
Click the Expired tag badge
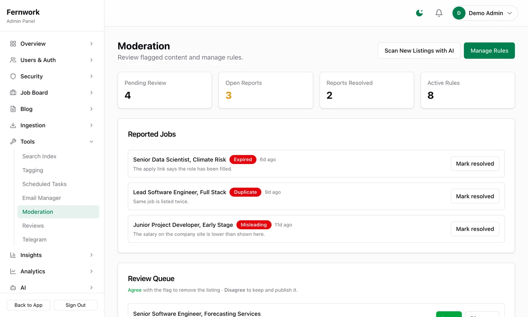pyautogui.click(x=243, y=160)
